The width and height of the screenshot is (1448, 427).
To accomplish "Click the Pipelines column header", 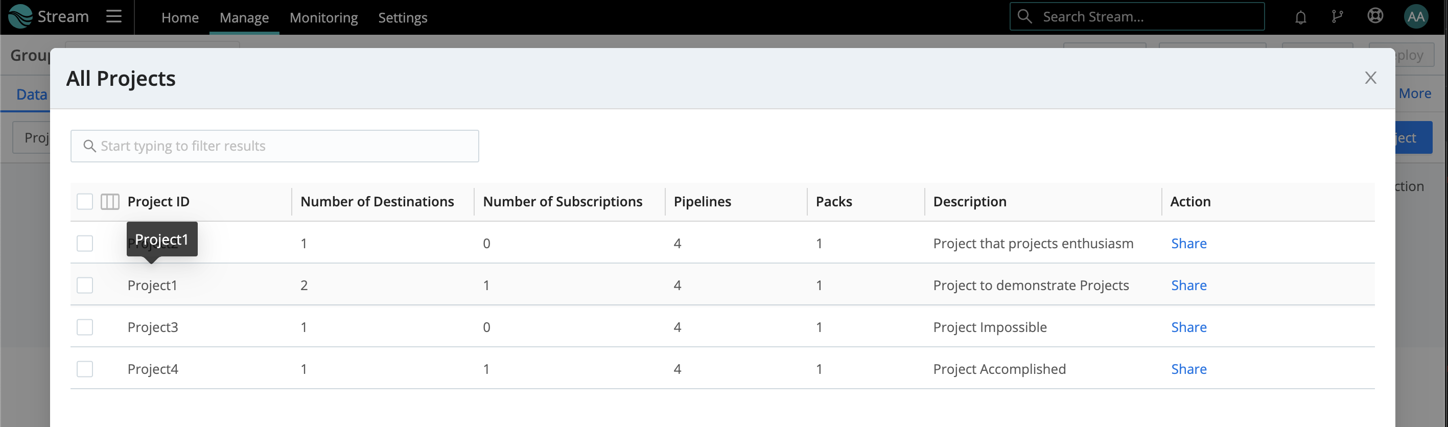I will (703, 202).
